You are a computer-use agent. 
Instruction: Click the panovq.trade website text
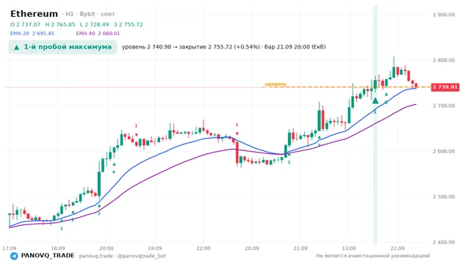tap(96, 256)
